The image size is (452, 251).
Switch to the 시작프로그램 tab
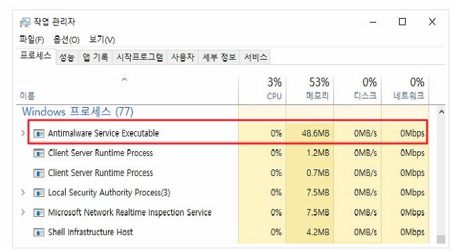[139, 58]
